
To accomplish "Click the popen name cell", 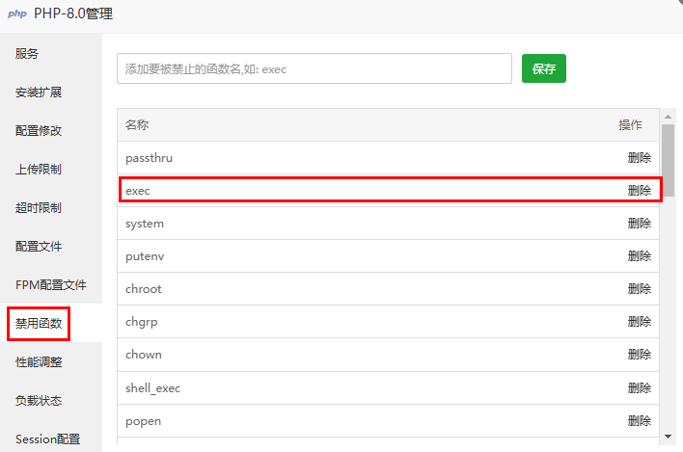I will coord(144,421).
